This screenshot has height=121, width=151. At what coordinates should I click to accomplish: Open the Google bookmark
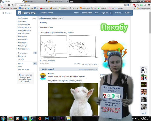point(23,8)
